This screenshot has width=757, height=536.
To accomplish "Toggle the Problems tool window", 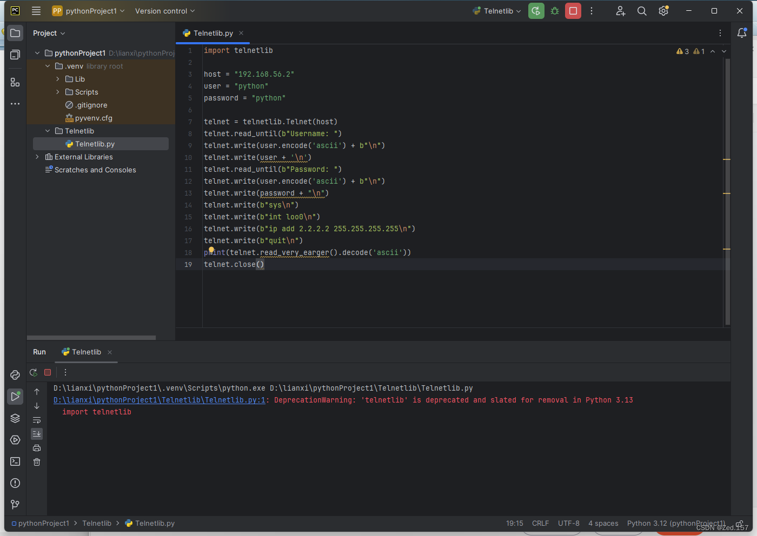I will point(15,483).
